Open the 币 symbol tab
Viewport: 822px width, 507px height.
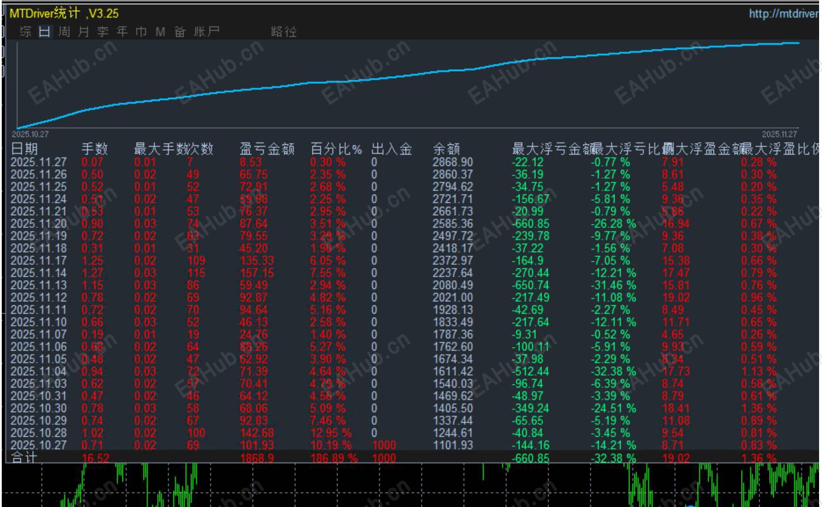click(141, 32)
